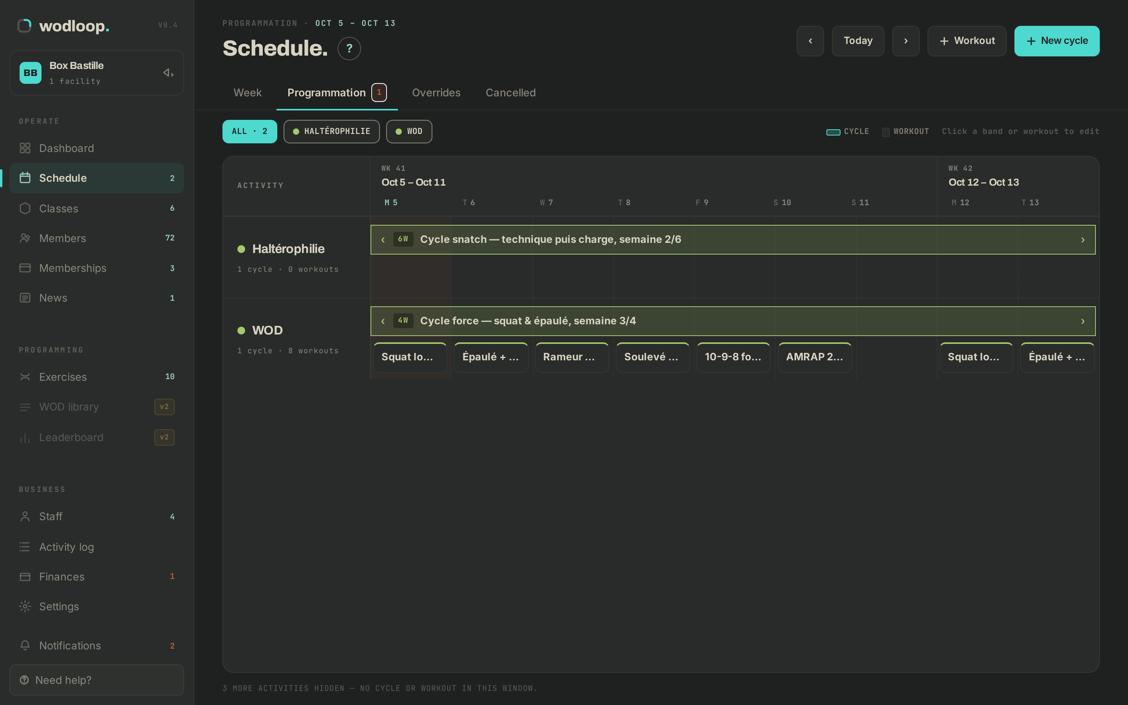
Task: Open the Cancelled tab
Action: 510,93
